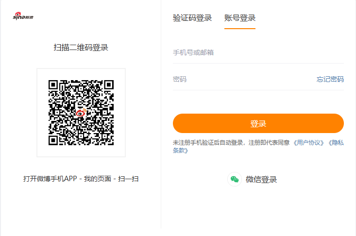Switch to the 验证码登录 tab

[192, 18]
